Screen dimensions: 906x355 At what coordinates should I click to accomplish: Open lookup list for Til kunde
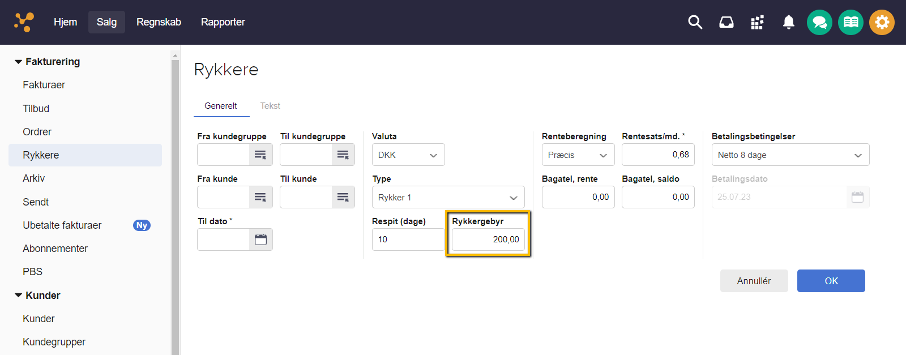pos(343,197)
